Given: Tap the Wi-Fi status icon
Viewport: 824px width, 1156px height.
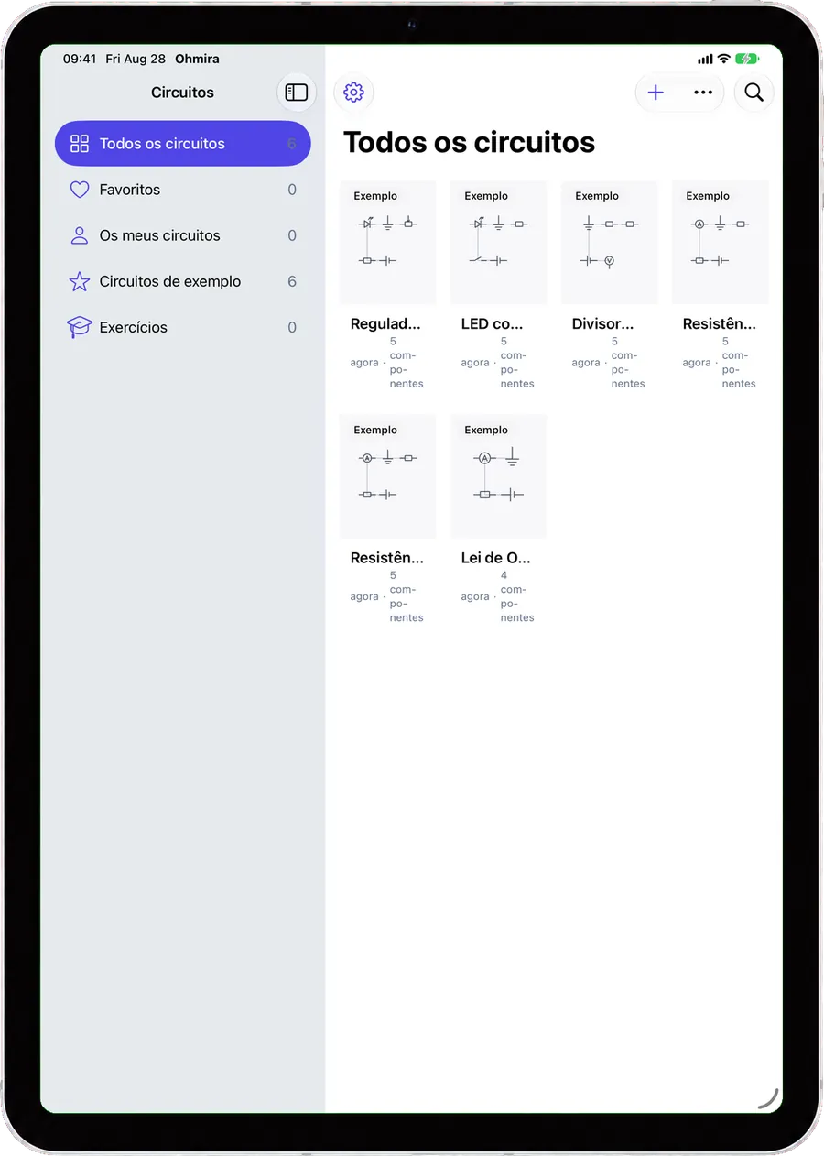Looking at the screenshot, I should tap(723, 59).
